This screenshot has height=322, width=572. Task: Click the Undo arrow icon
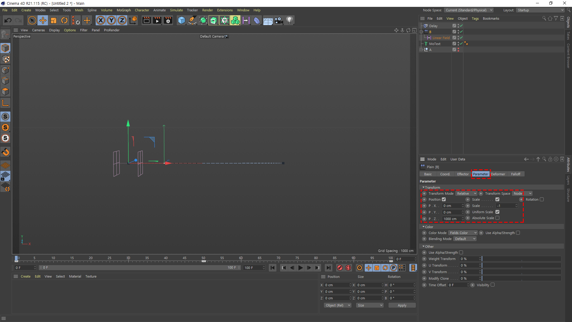pyautogui.click(x=8, y=20)
